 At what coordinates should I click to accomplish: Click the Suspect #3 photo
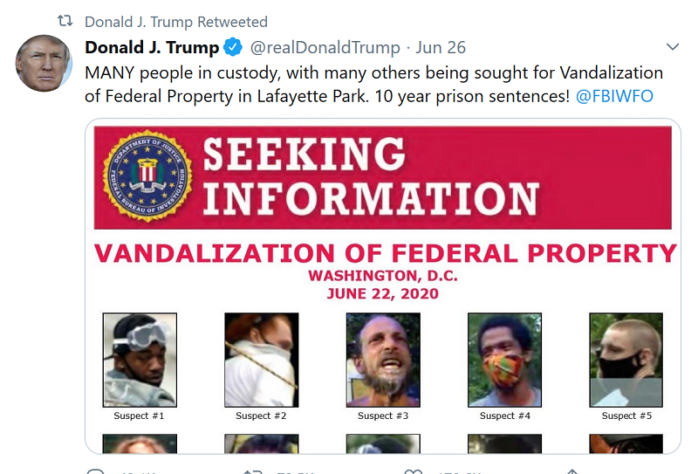tap(383, 360)
